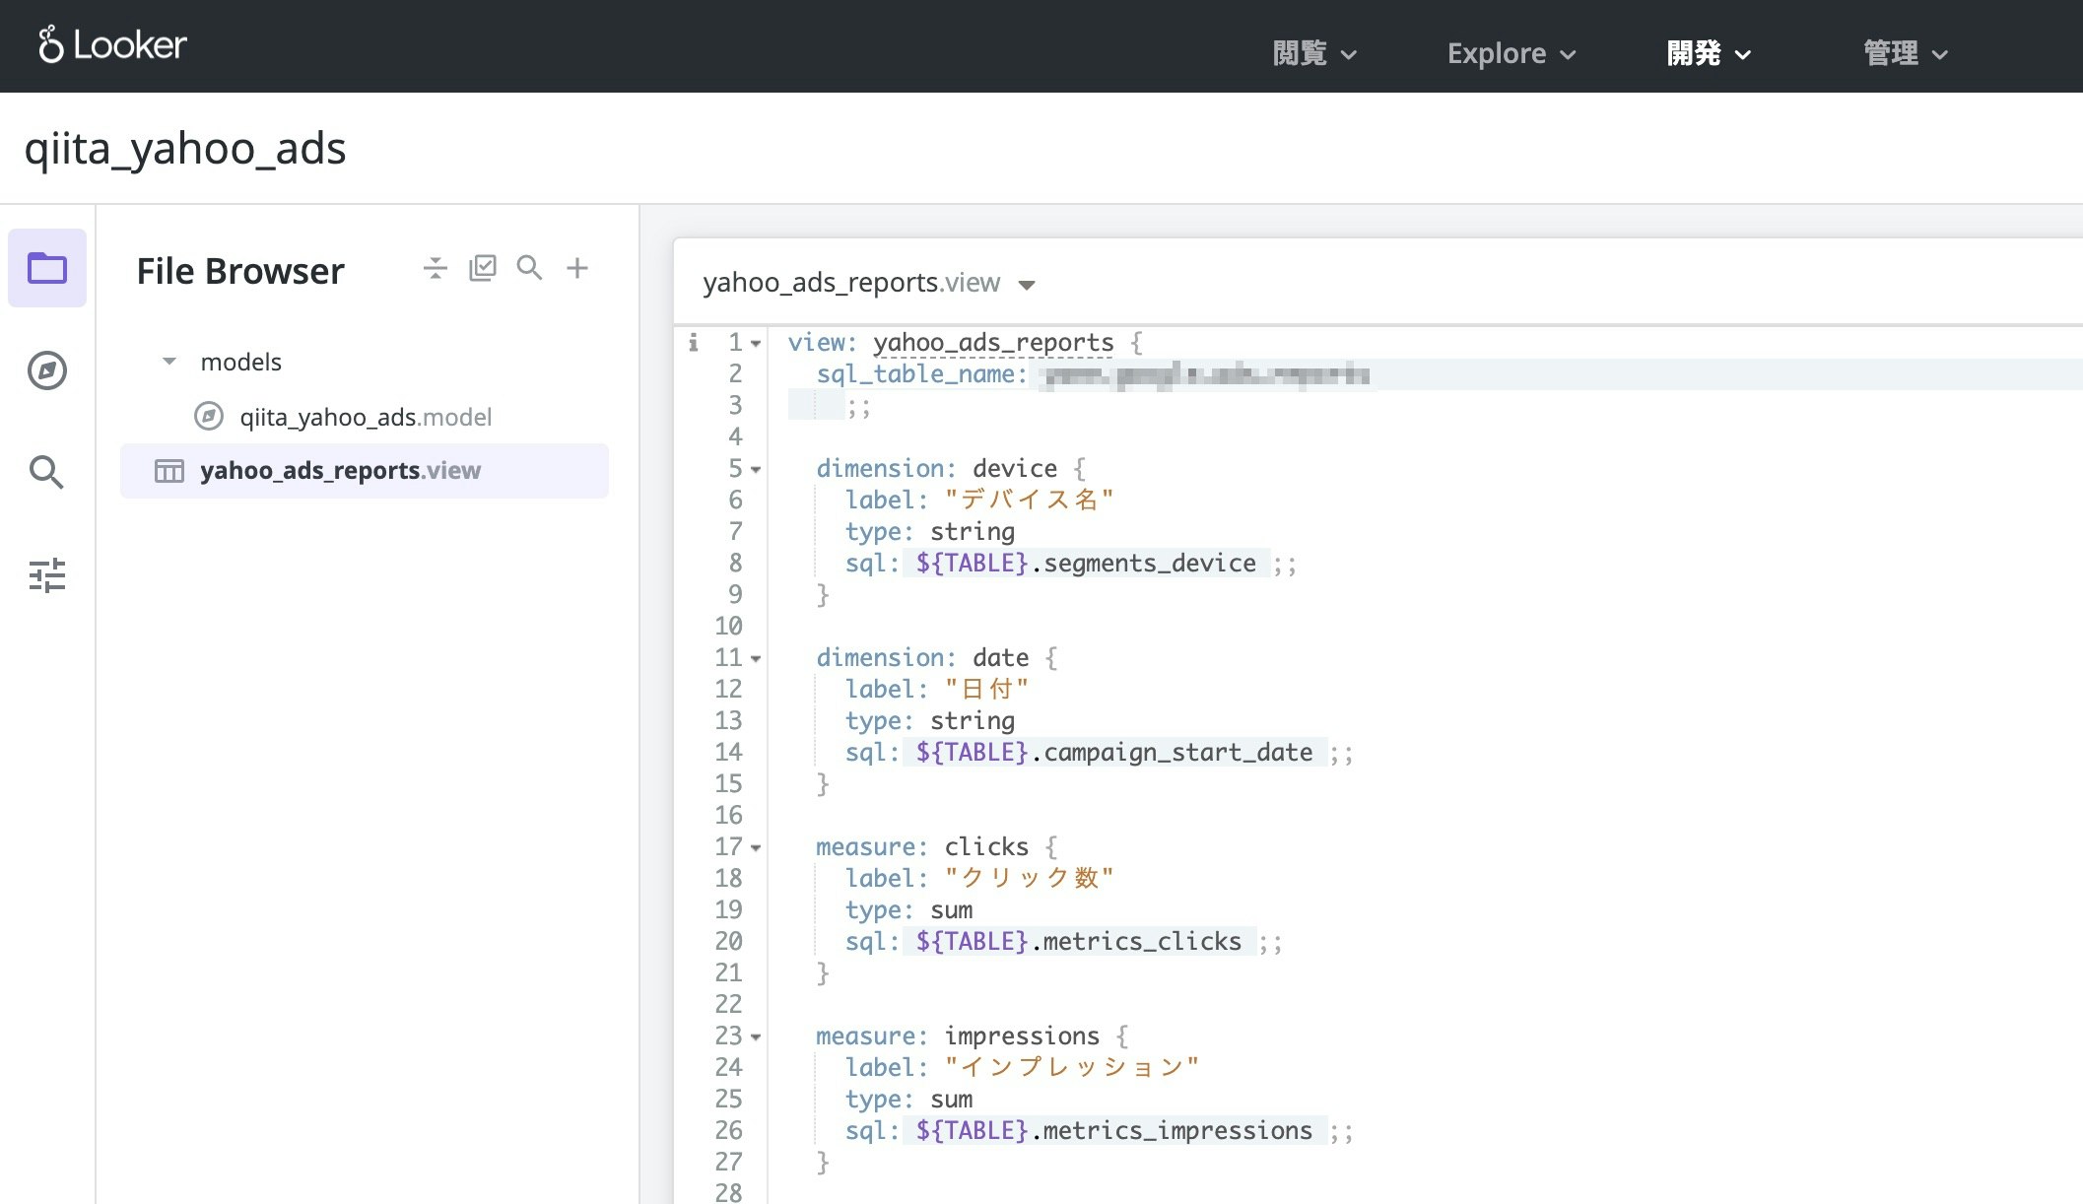Open the yahoo_ads_reports.view file dropdown arrow
Viewport: 2083px width, 1204px height.
(1027, 285)
